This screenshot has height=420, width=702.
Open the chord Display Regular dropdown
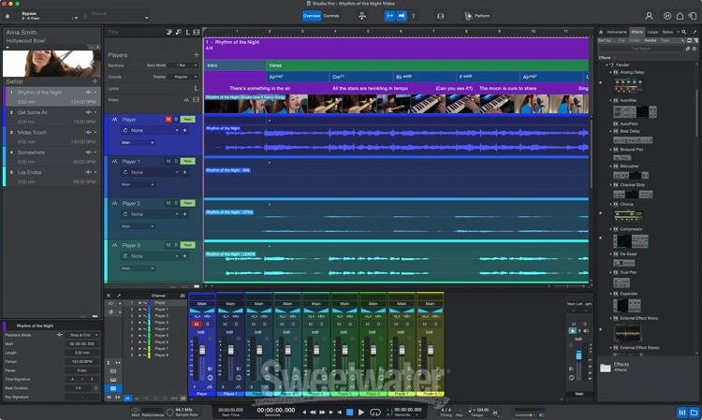[x=185, y=77]
